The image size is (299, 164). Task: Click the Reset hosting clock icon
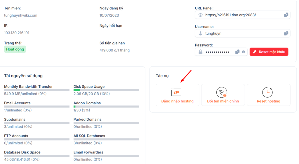tap(267, 92)
